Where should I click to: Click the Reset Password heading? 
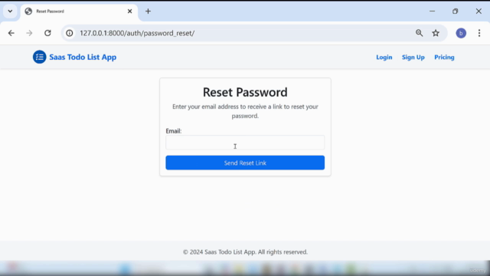(x=245, y=92)
